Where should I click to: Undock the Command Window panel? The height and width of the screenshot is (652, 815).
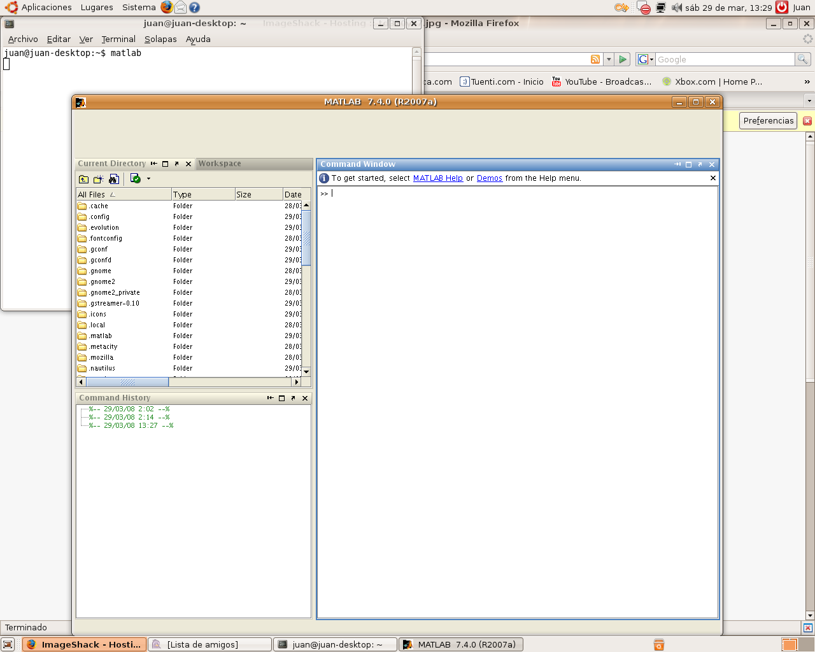click(x=700, y=164)
